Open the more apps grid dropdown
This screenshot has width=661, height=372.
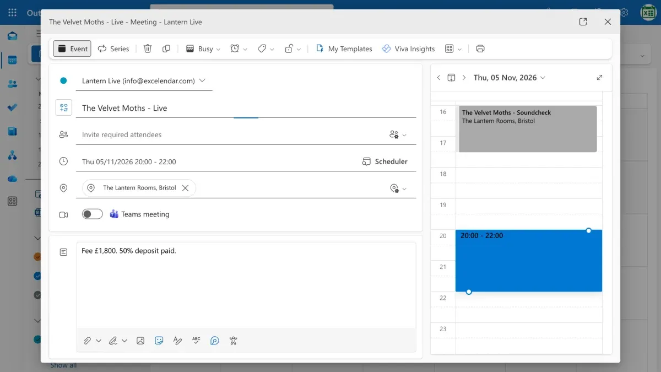(x=453, y=48)
